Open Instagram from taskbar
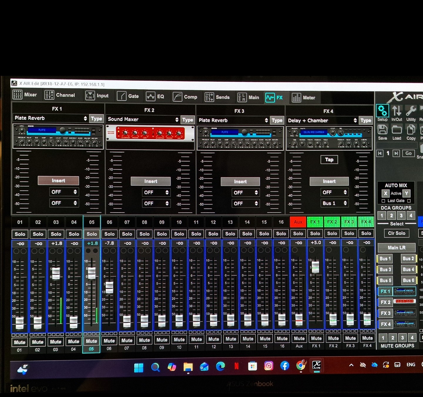423x397 pixels. pos(268,366)
